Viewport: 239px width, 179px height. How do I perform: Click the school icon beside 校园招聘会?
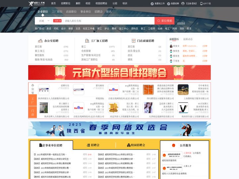pos(129,145)
